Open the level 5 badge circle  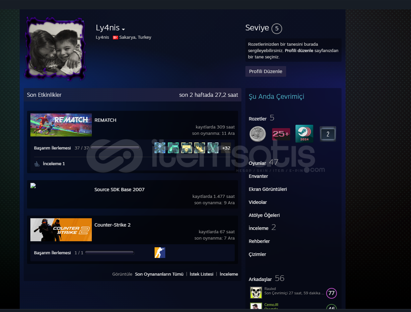277,28
